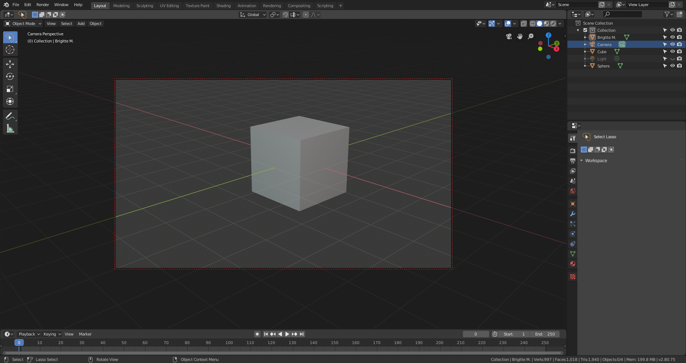Select the Measure tool
Viewport: 686px width, 363px height.
point(10,128)
